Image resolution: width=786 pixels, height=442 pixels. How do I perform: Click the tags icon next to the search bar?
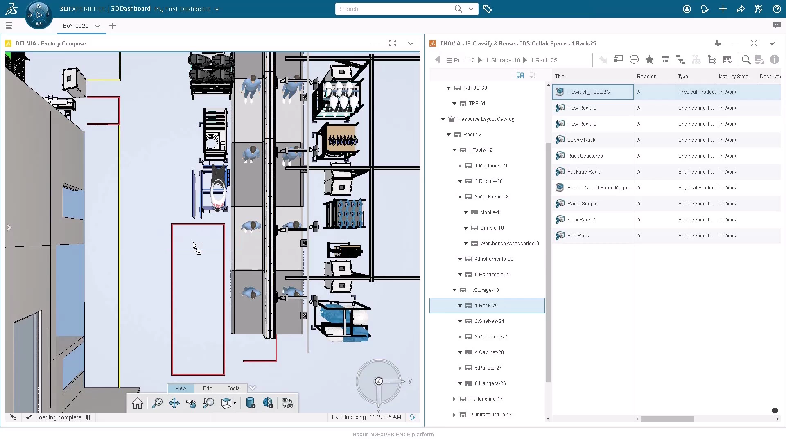click(488, 9)
